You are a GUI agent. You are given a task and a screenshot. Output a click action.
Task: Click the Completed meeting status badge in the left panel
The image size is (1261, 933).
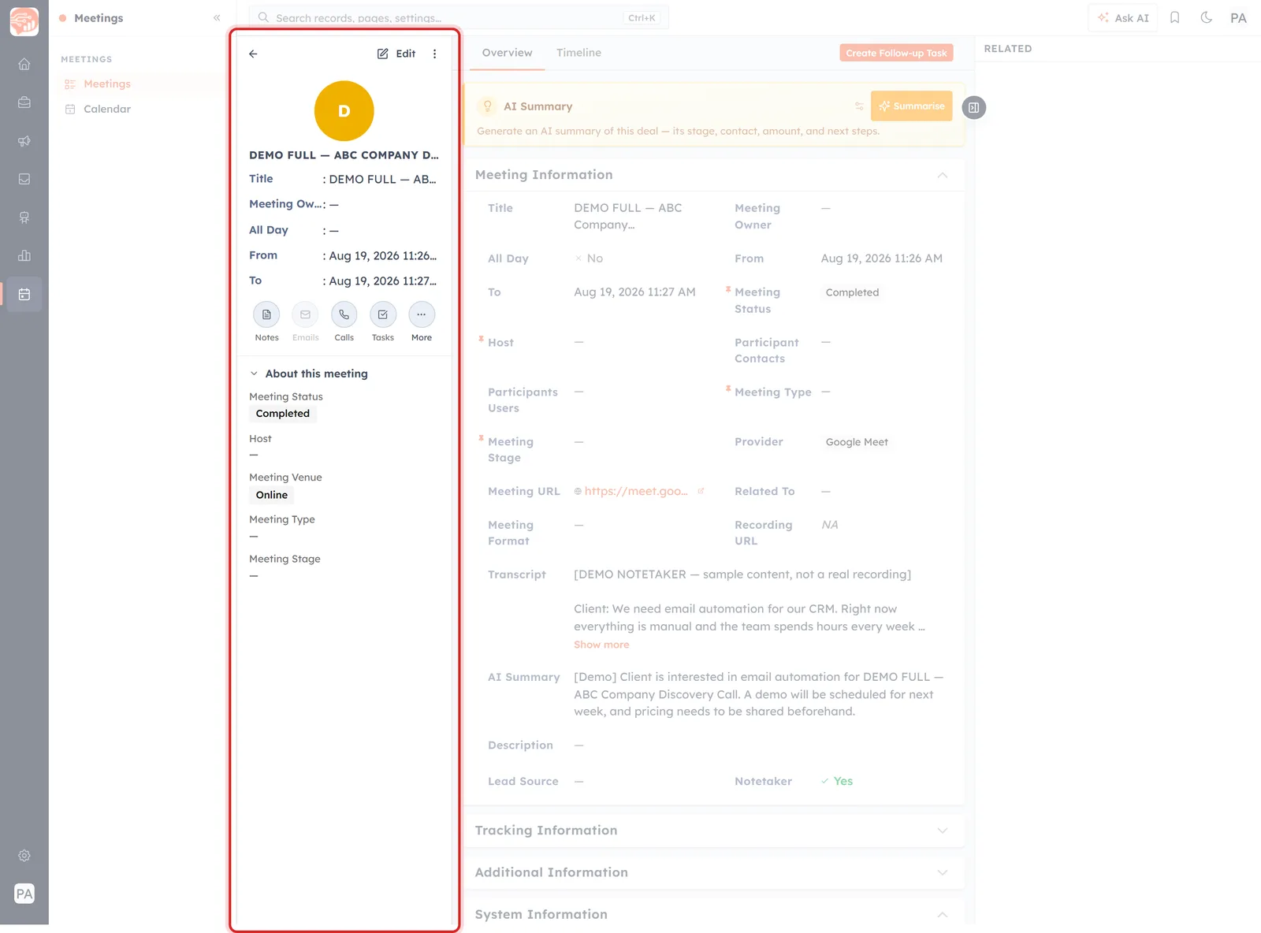click(x=283, y=414)
